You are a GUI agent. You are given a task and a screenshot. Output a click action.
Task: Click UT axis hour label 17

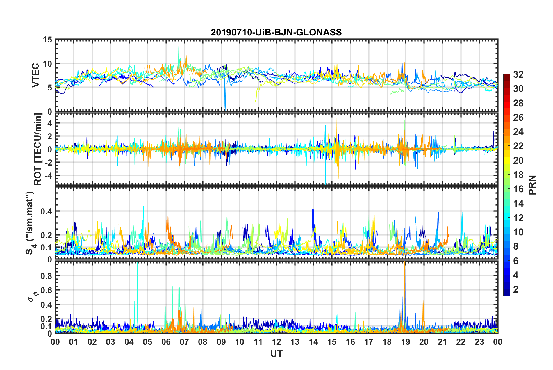(x=369, y=342)
